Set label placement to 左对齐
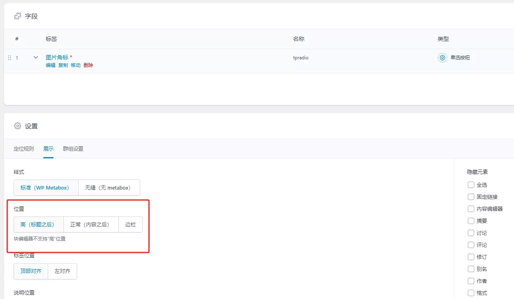The height and width of the screenshot is (299, 514). [62, 271]
